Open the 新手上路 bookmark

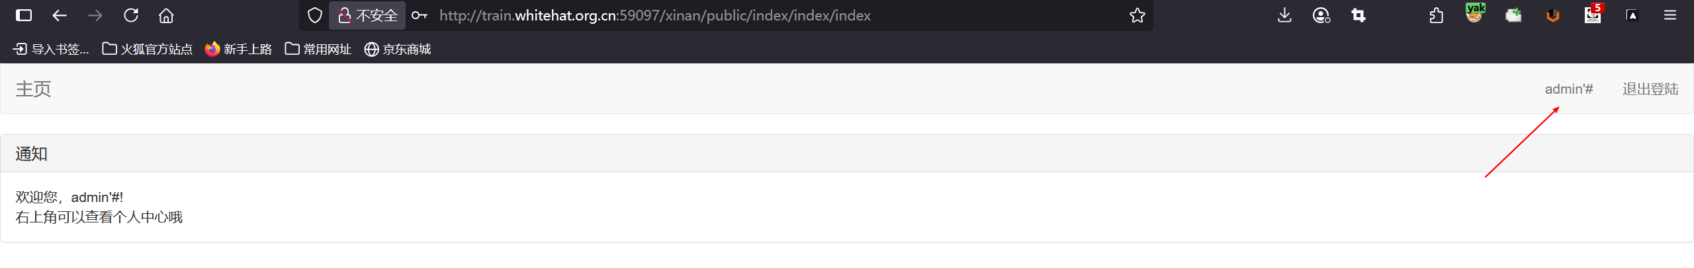pyautogui.click(x=238, y=49)
